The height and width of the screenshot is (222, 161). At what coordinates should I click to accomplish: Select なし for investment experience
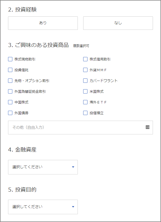(x=118, y=23)
